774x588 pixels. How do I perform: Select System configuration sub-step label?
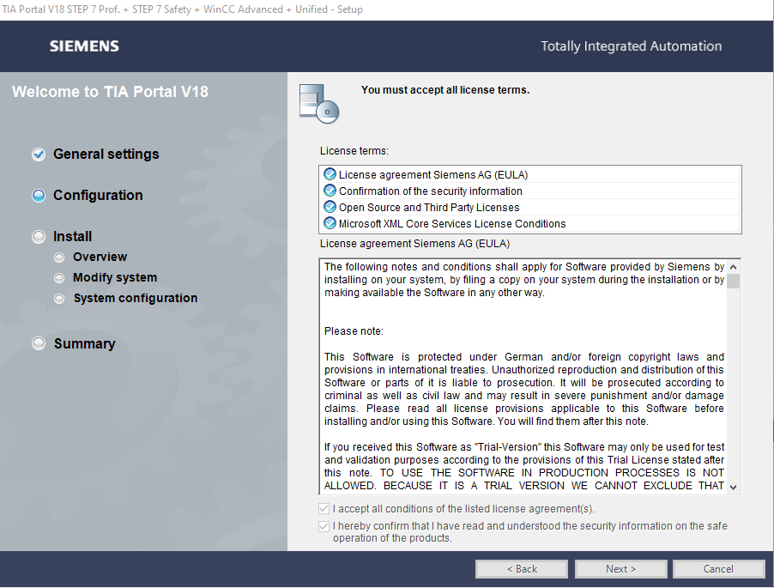[136, 298]
